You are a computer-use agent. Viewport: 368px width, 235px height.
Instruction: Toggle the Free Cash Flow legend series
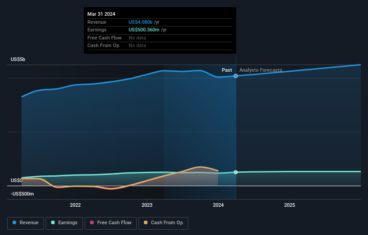pos(111,223)
